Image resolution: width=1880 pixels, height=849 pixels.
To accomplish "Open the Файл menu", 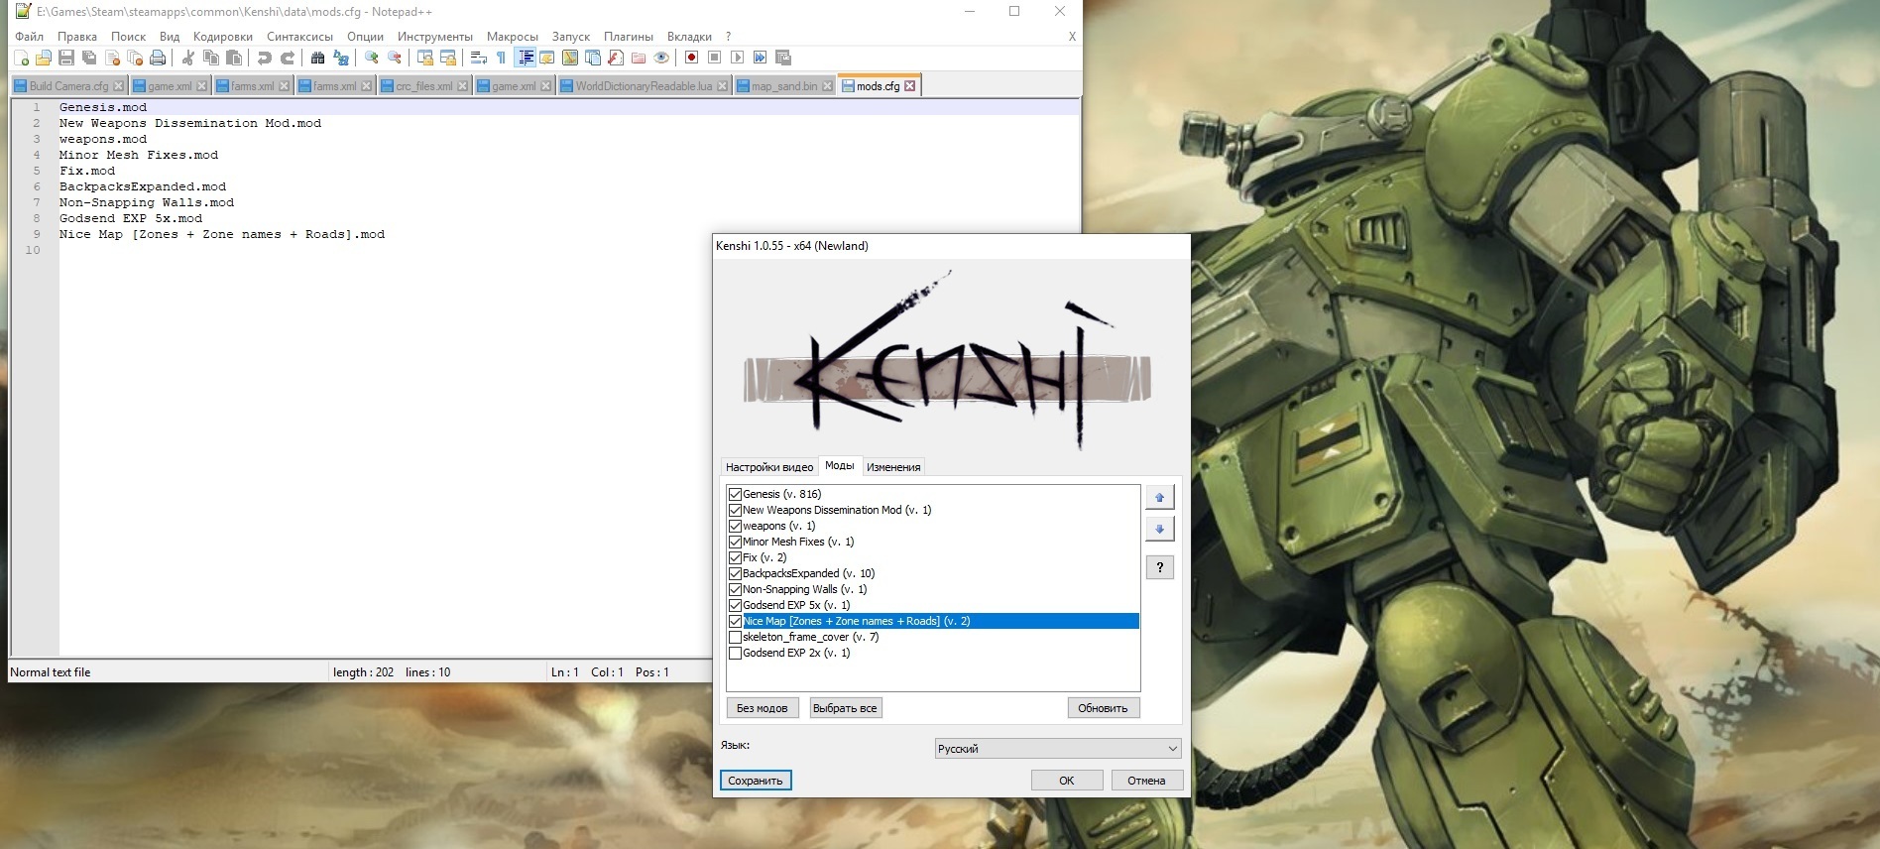I will (29, 37).
